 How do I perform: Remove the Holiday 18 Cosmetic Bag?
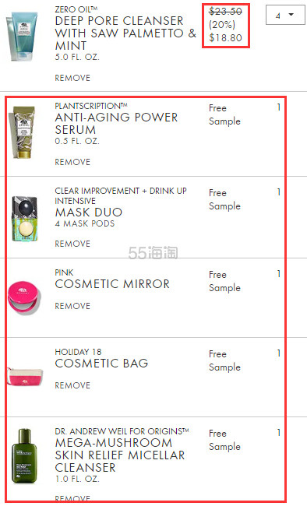point(72,385)
